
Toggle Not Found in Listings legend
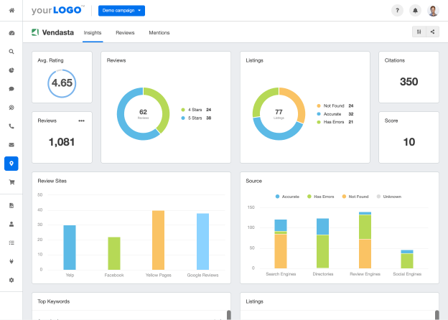(x=335, y=105)
